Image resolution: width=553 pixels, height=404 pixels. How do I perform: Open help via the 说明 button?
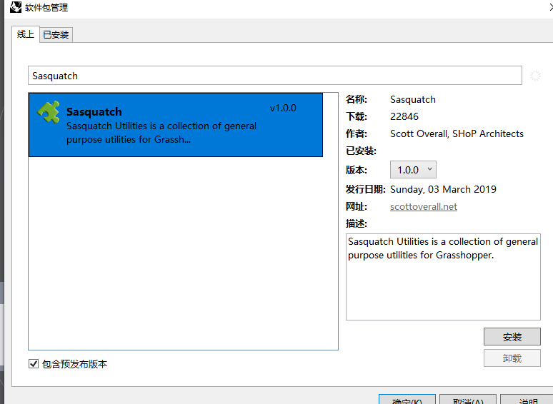[x=527, y=400]
